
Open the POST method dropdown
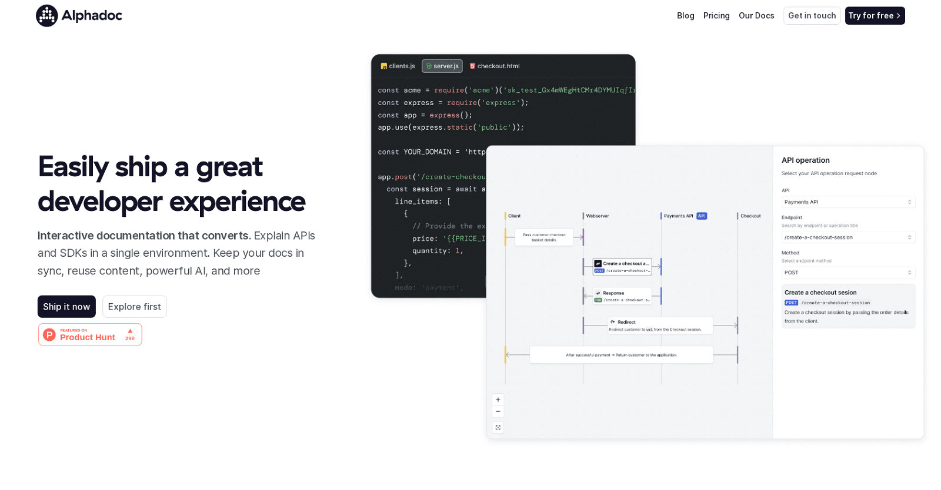pos(847,273)
